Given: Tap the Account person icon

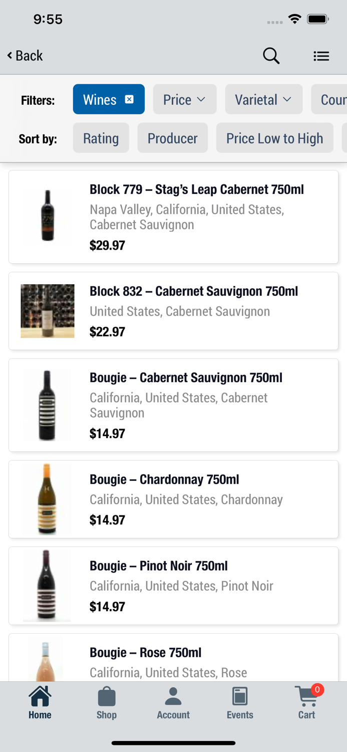Looking at the screenshot, I should point(173,696).
